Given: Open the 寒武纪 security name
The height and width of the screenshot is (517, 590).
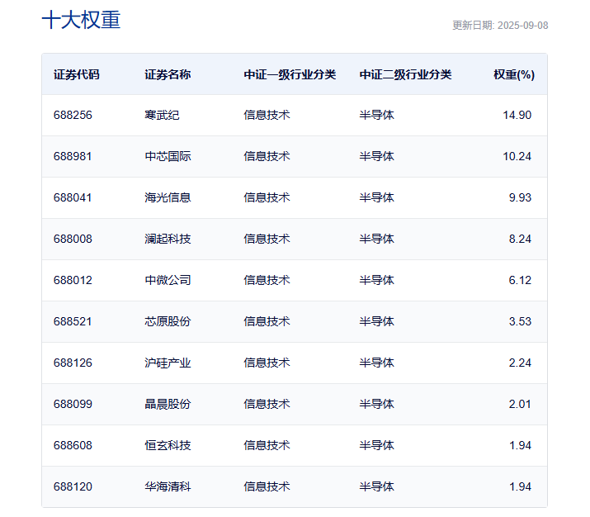Looking at the screenshot, I should click(x=162, y=115).
